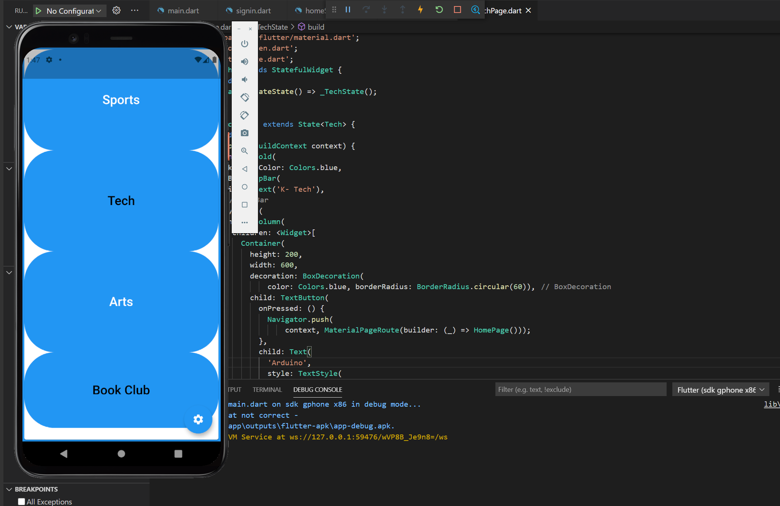The width and height of the screenshot is (780, 506).
Task: Click the debug console filter field
Action: [580, 390]
